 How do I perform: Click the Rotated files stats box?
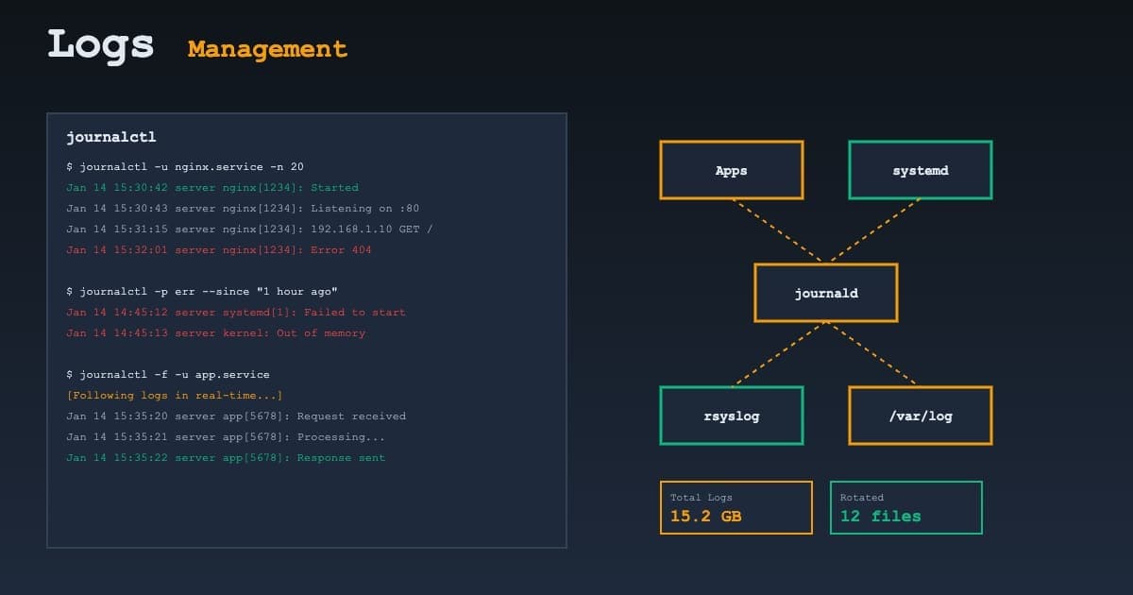pos(905,507)
